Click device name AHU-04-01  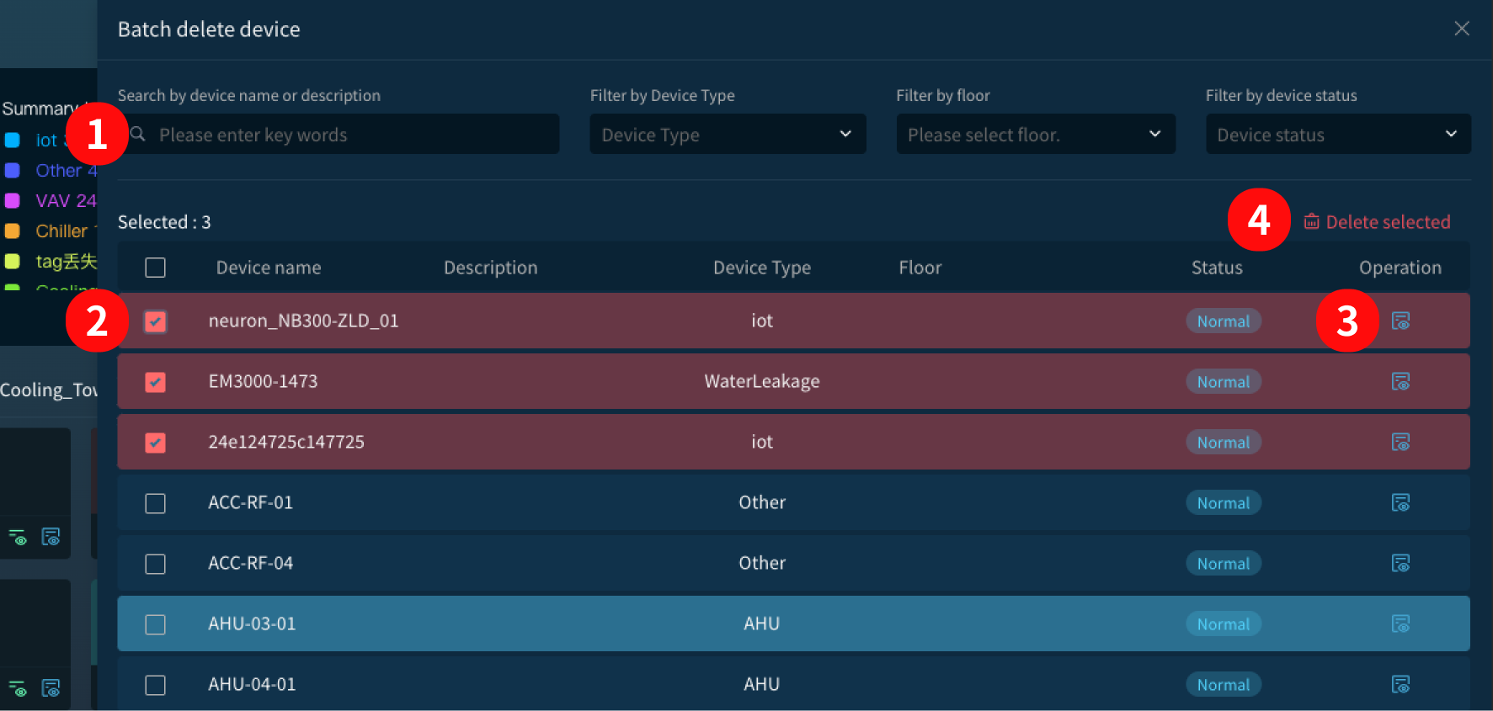tap(252, 684)
